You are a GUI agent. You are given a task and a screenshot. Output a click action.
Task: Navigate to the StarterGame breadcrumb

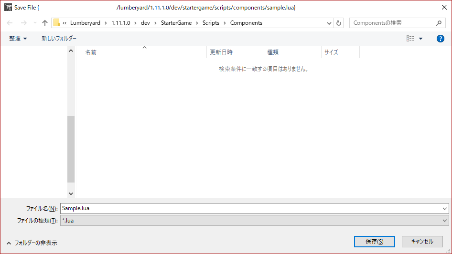176,23
